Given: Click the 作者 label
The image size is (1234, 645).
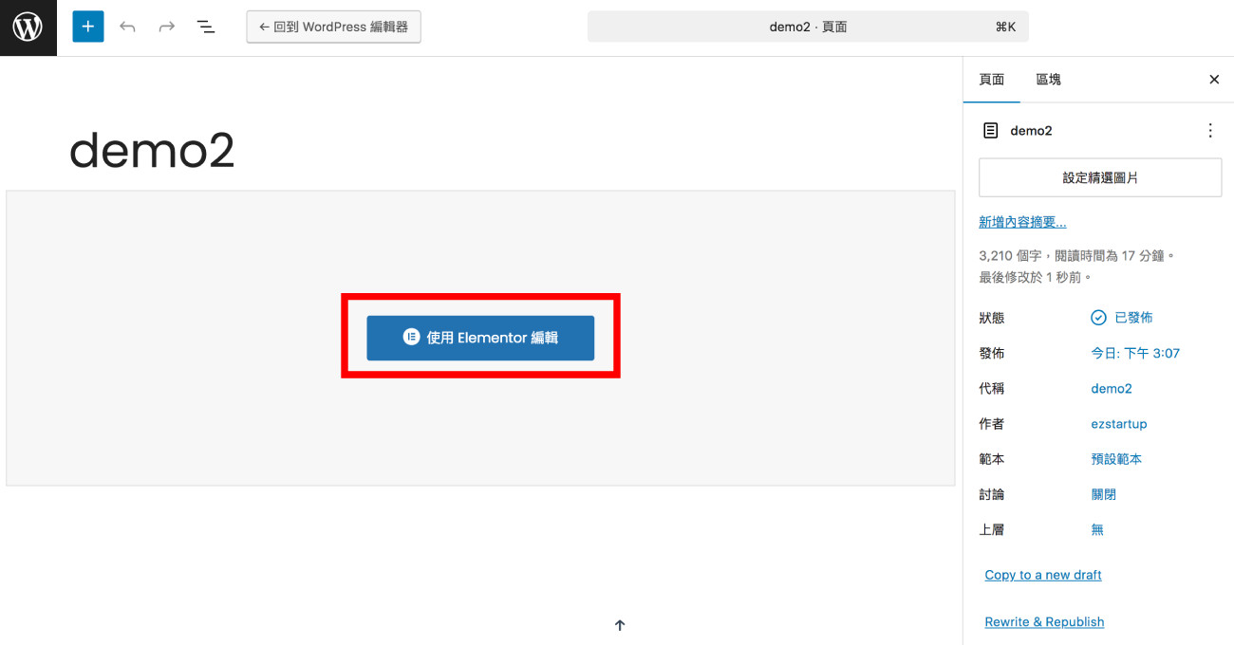Looking at the screenshot, I should [991, 424].
